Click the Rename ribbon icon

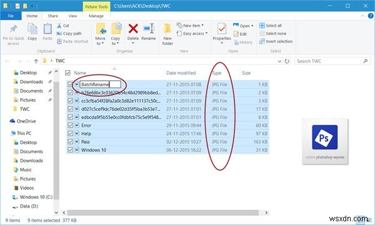[x=149, y=29]
